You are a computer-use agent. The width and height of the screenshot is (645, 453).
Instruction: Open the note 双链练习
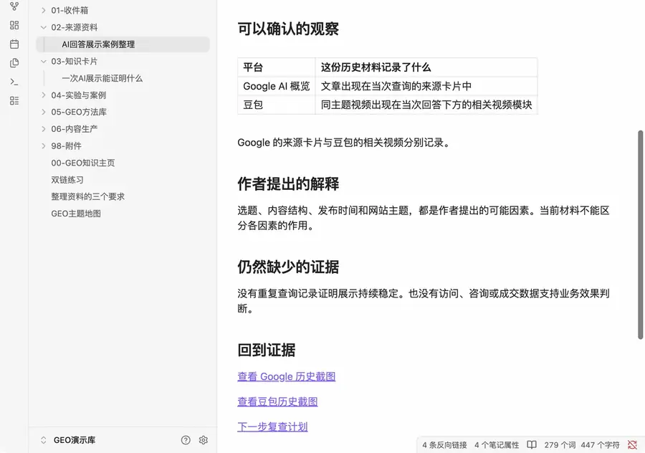click(67, 180)
